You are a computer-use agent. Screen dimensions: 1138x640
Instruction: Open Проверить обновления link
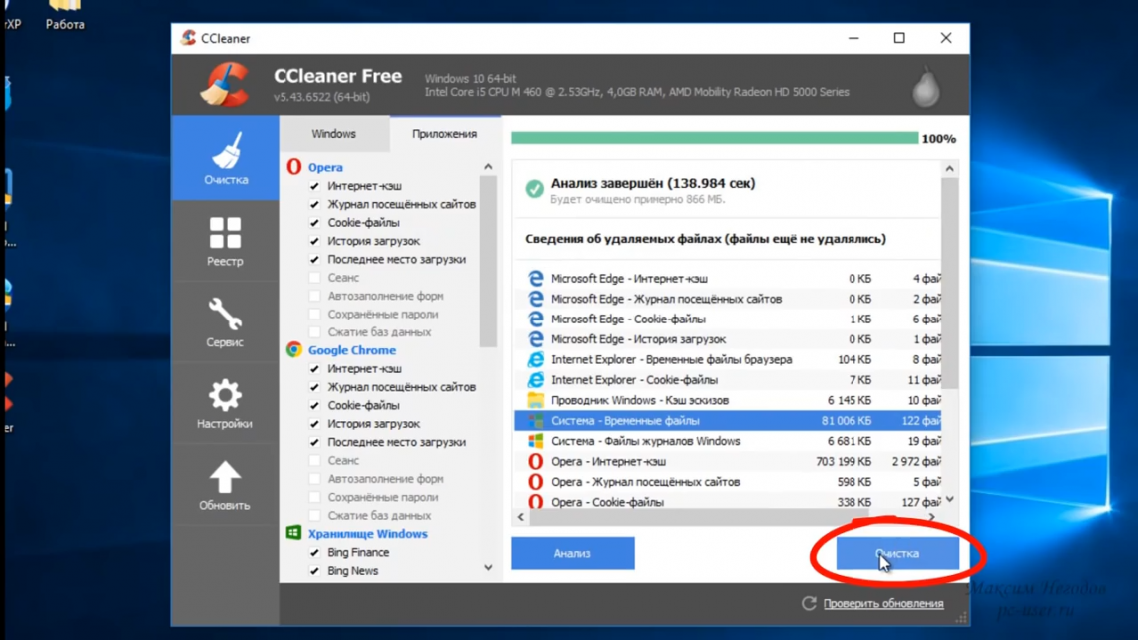point(883,603)
